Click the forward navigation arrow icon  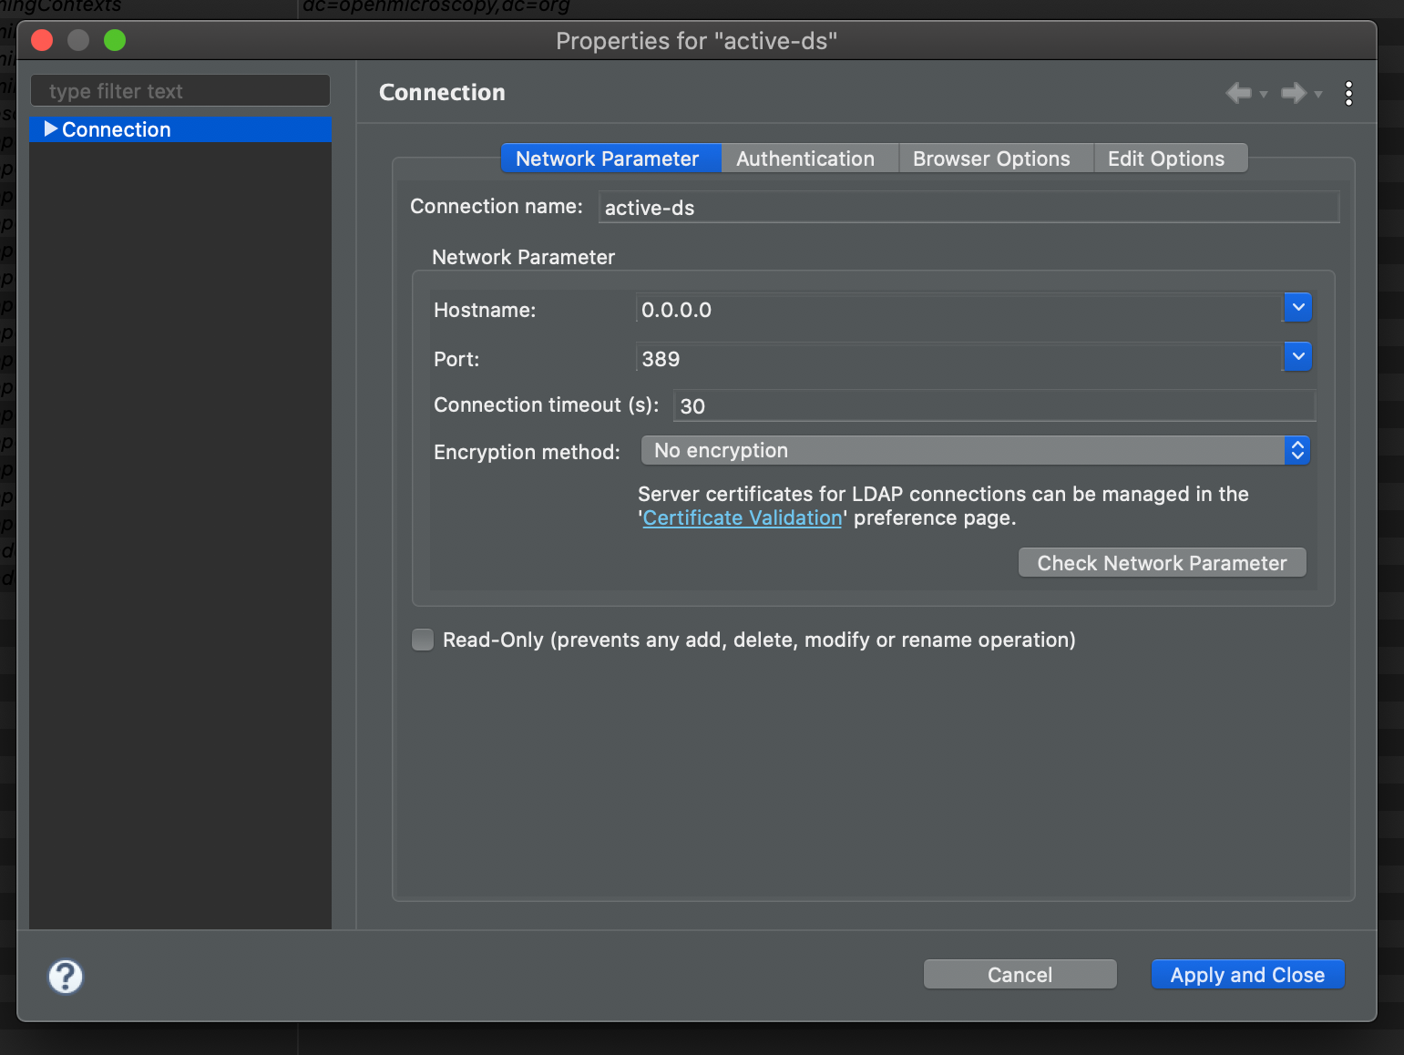1294,92
